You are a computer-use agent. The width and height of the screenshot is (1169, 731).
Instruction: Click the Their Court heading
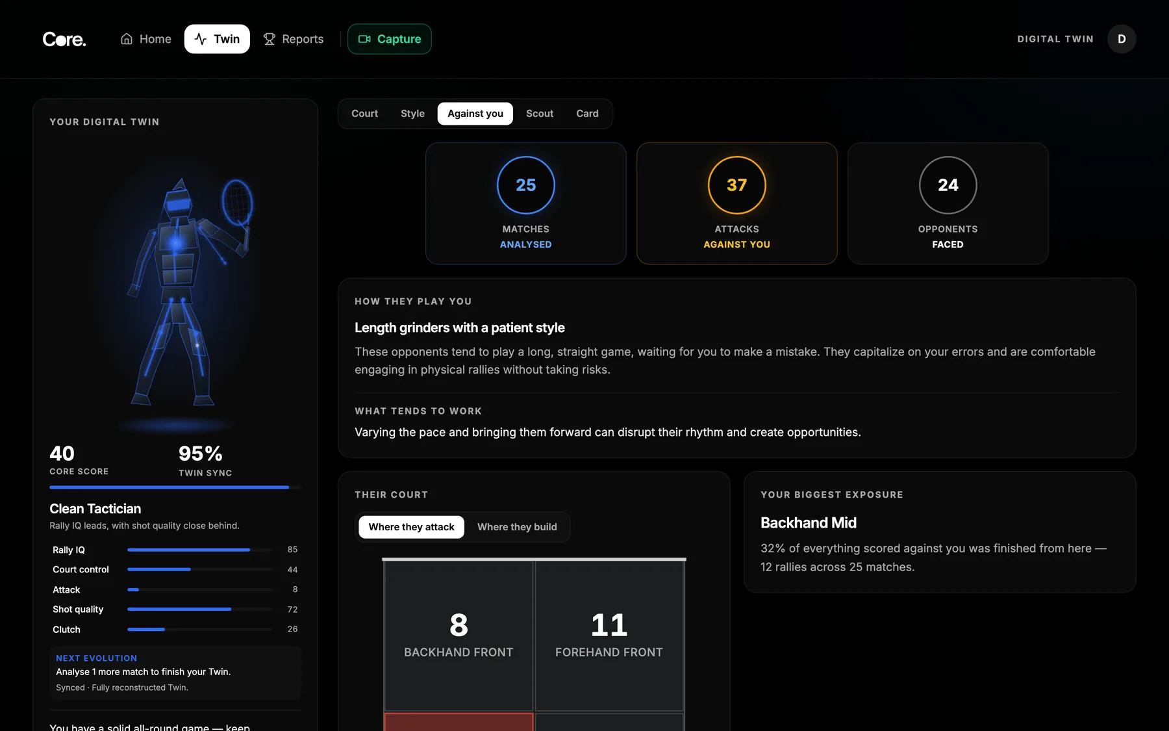[391, 495]
